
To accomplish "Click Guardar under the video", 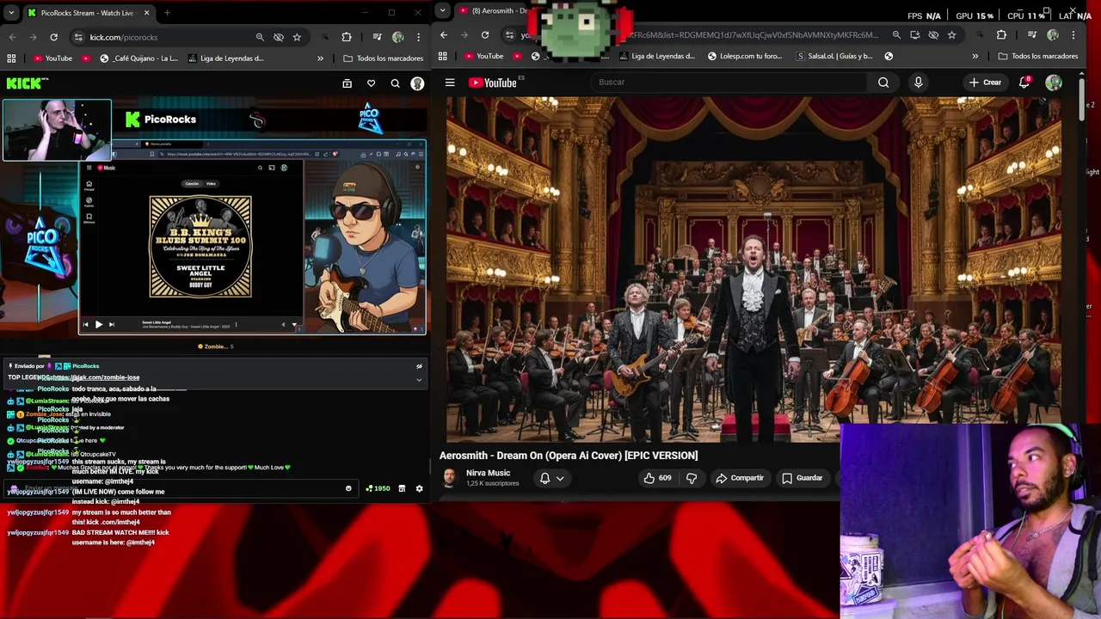I will tap(802, 478).
